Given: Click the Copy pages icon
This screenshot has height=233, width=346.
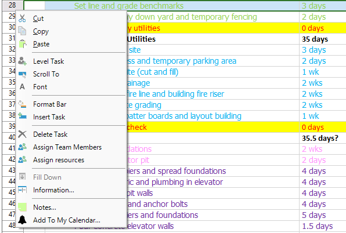Looking at the screenshot, I should pyautogui.click(x=22, y=31).
